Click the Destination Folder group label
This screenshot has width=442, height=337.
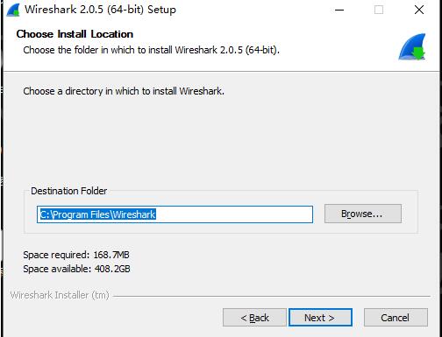pyautogui.click(x=69, y=191)
